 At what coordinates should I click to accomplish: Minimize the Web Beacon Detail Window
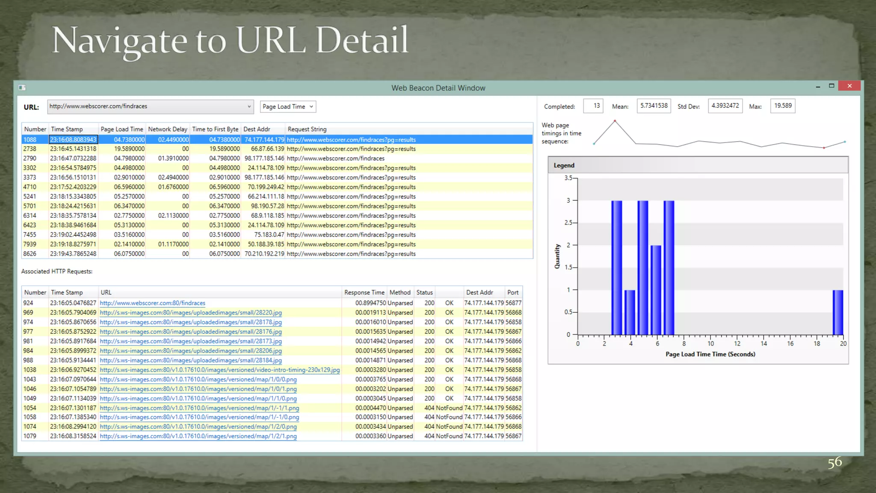point(818,86)
